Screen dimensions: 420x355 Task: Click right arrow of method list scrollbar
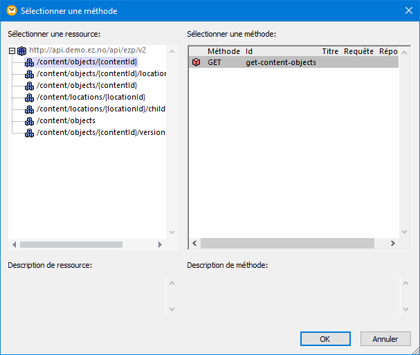(x=393, y=244)
